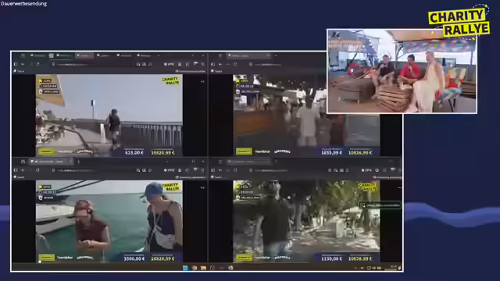Click the VPN badge in top-left browser

pos(169,64)
